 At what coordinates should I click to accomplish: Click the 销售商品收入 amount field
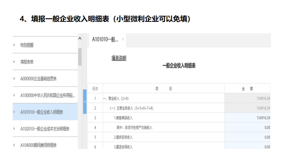click(x=247, y=118)
